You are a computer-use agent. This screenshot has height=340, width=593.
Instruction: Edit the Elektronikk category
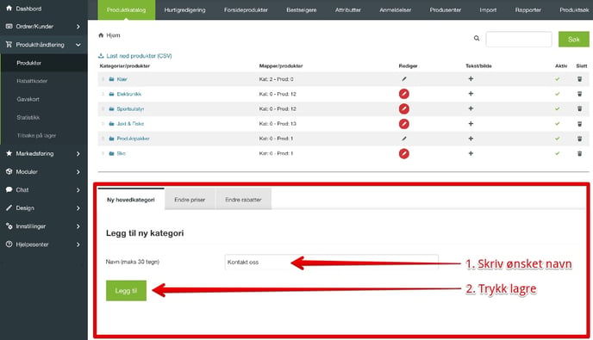404,94
